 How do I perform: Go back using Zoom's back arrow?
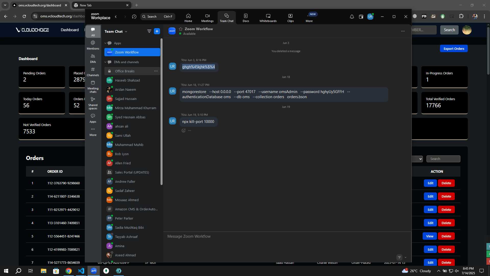pyautogui.click(x=116, y=17)
